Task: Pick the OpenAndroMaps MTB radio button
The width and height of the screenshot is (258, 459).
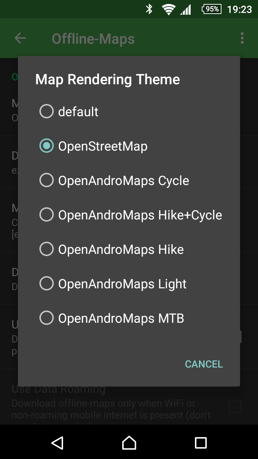Action: (x=47, y=318)
